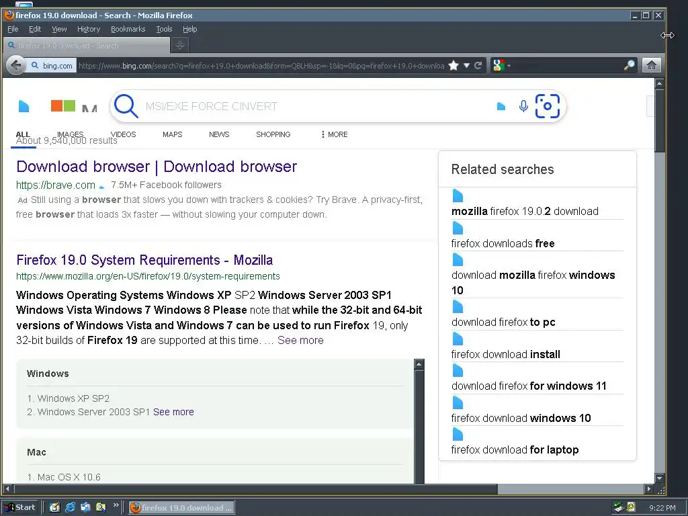Open 'firefox download install' related search

click(505, 354)
